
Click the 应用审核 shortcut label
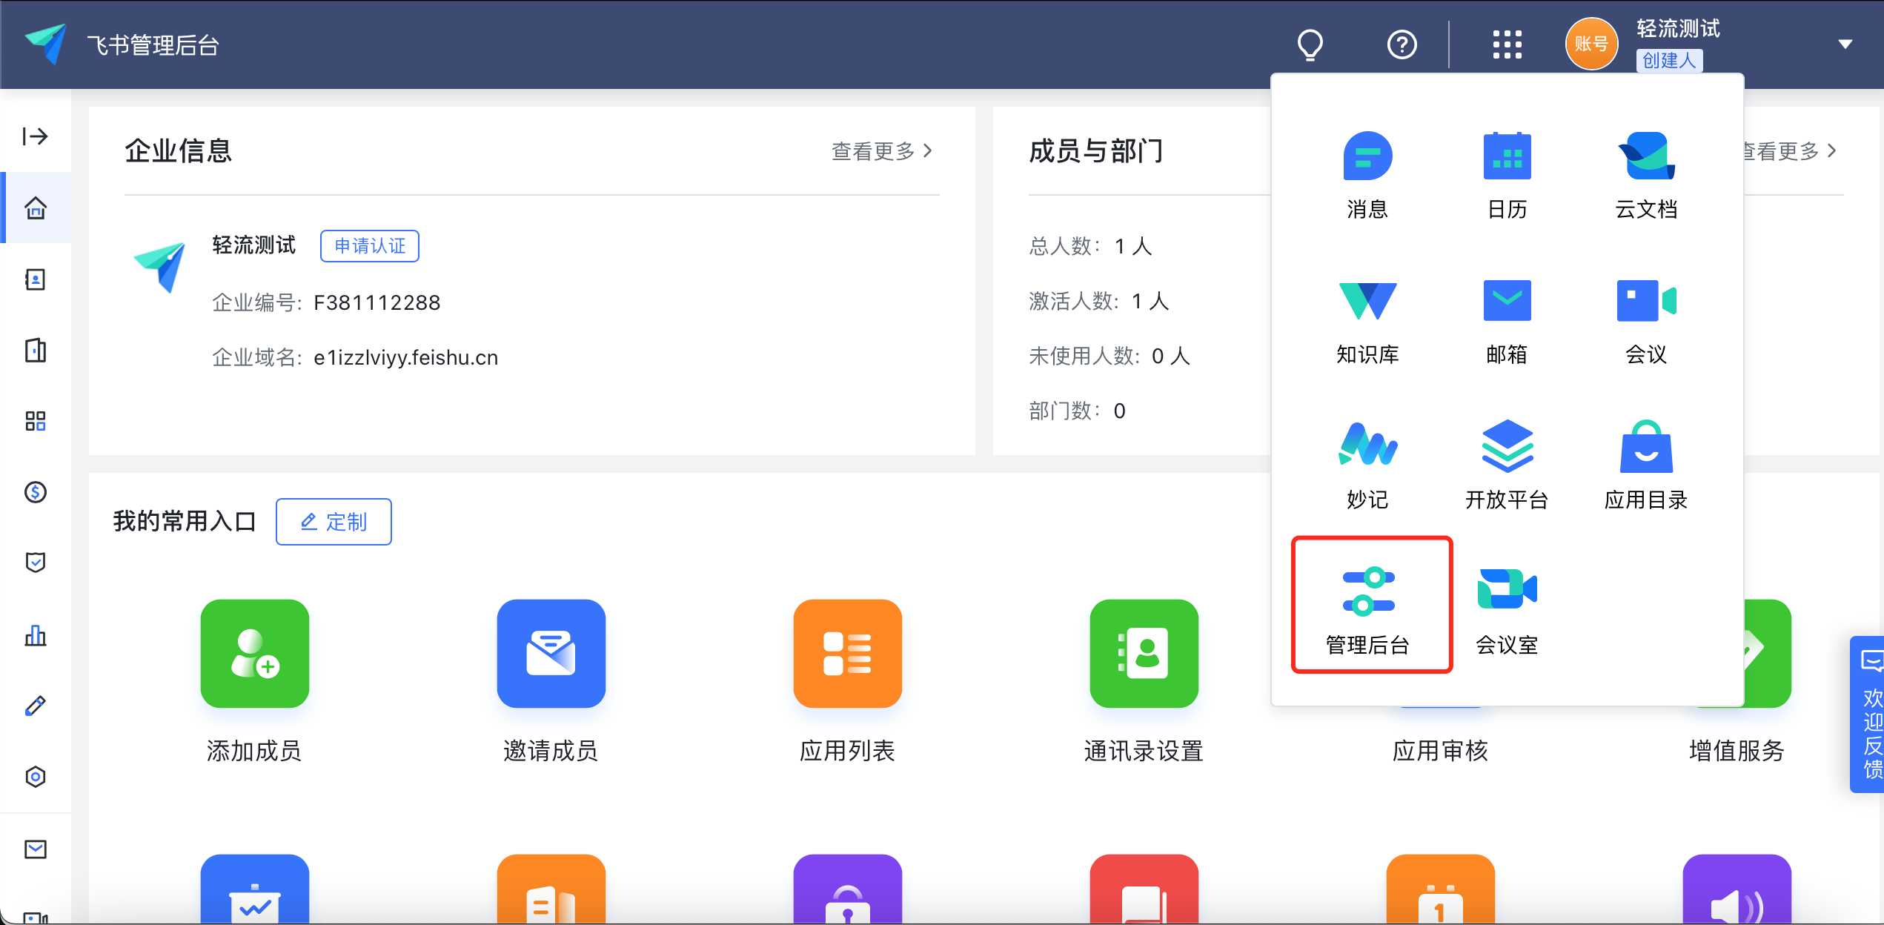point(1440,751)
